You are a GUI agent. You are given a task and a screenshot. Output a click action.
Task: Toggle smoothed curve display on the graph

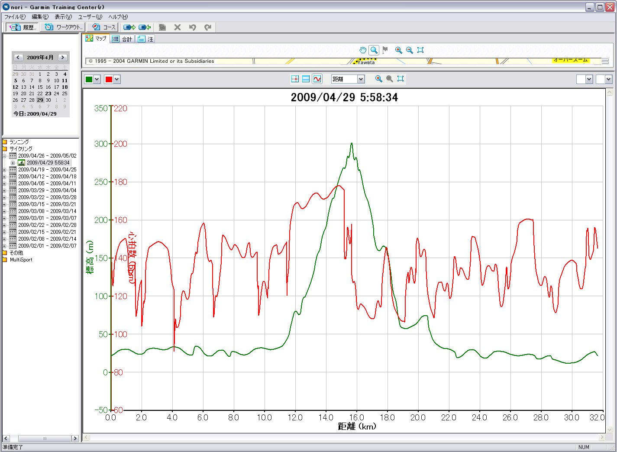[317, 79]
